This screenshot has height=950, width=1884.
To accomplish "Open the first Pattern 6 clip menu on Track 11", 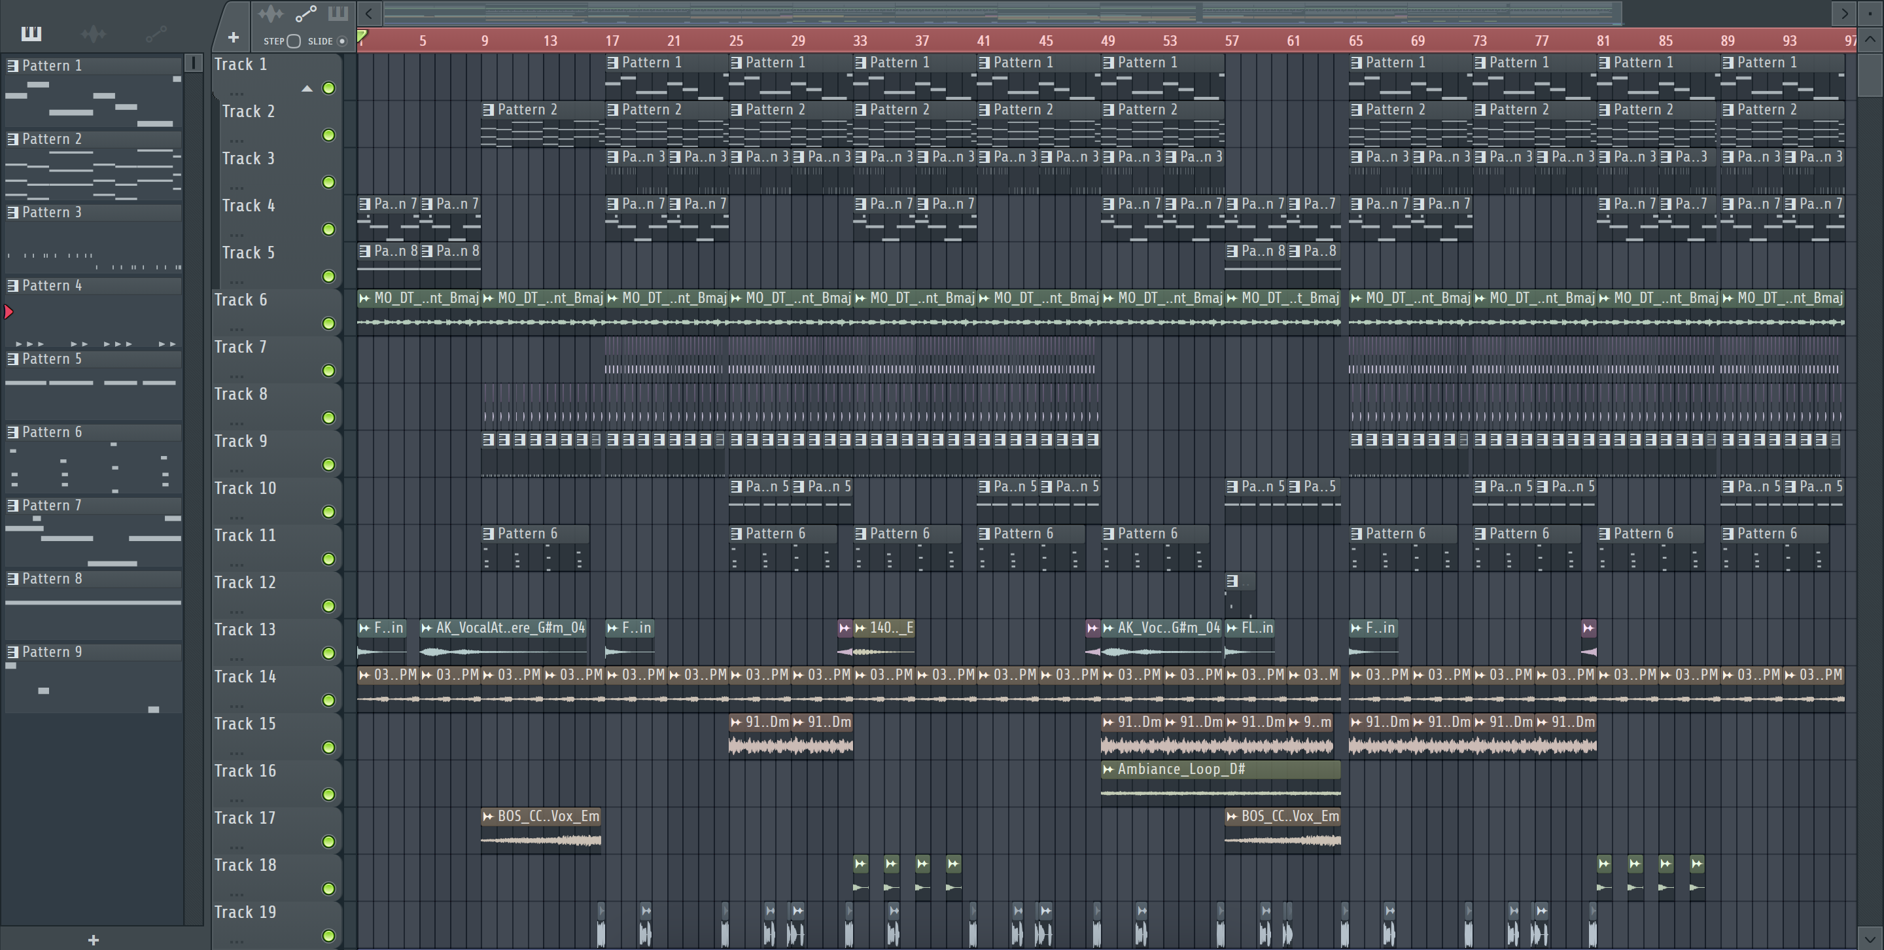I will 489,534.
